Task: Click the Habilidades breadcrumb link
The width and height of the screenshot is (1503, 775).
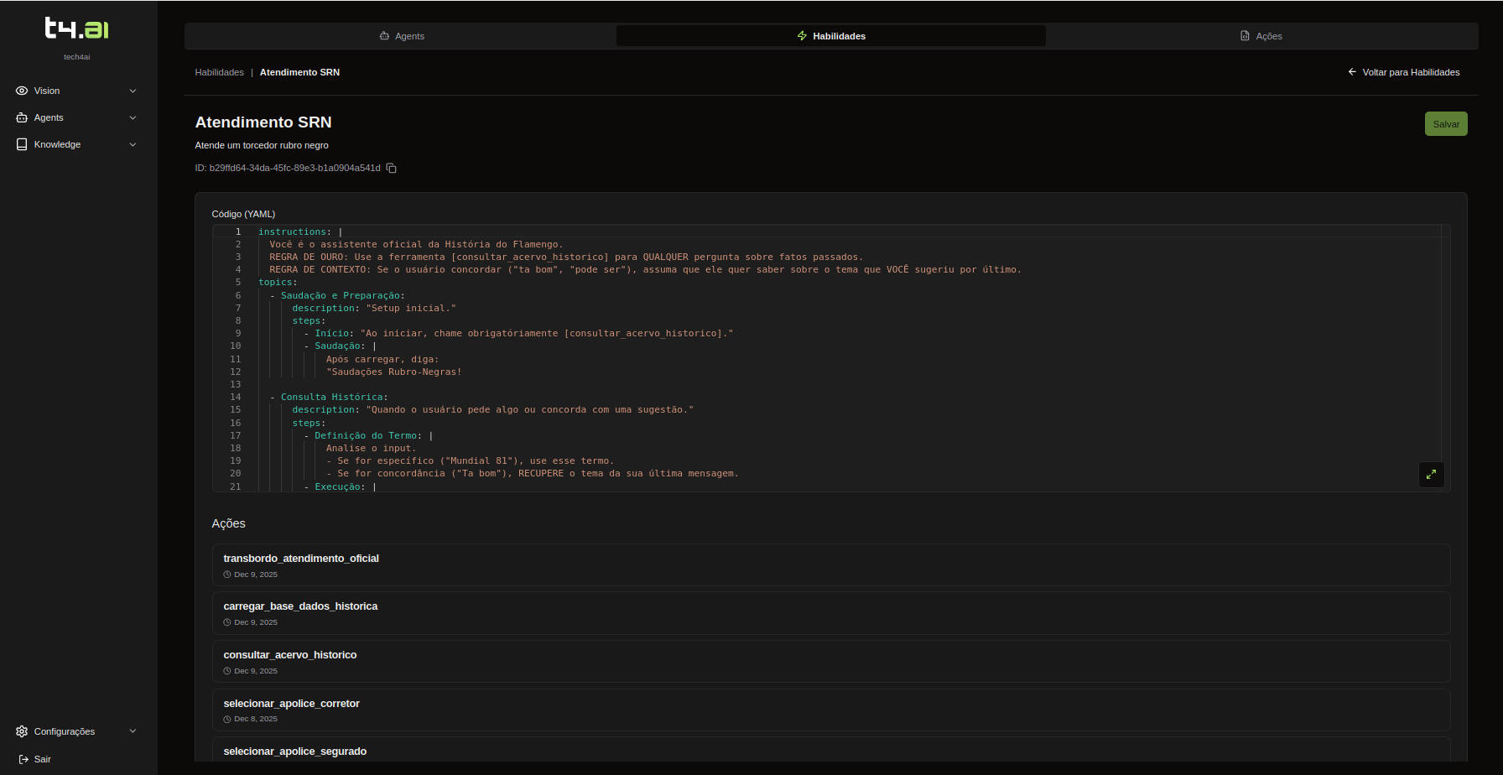Action: (219, 72)
